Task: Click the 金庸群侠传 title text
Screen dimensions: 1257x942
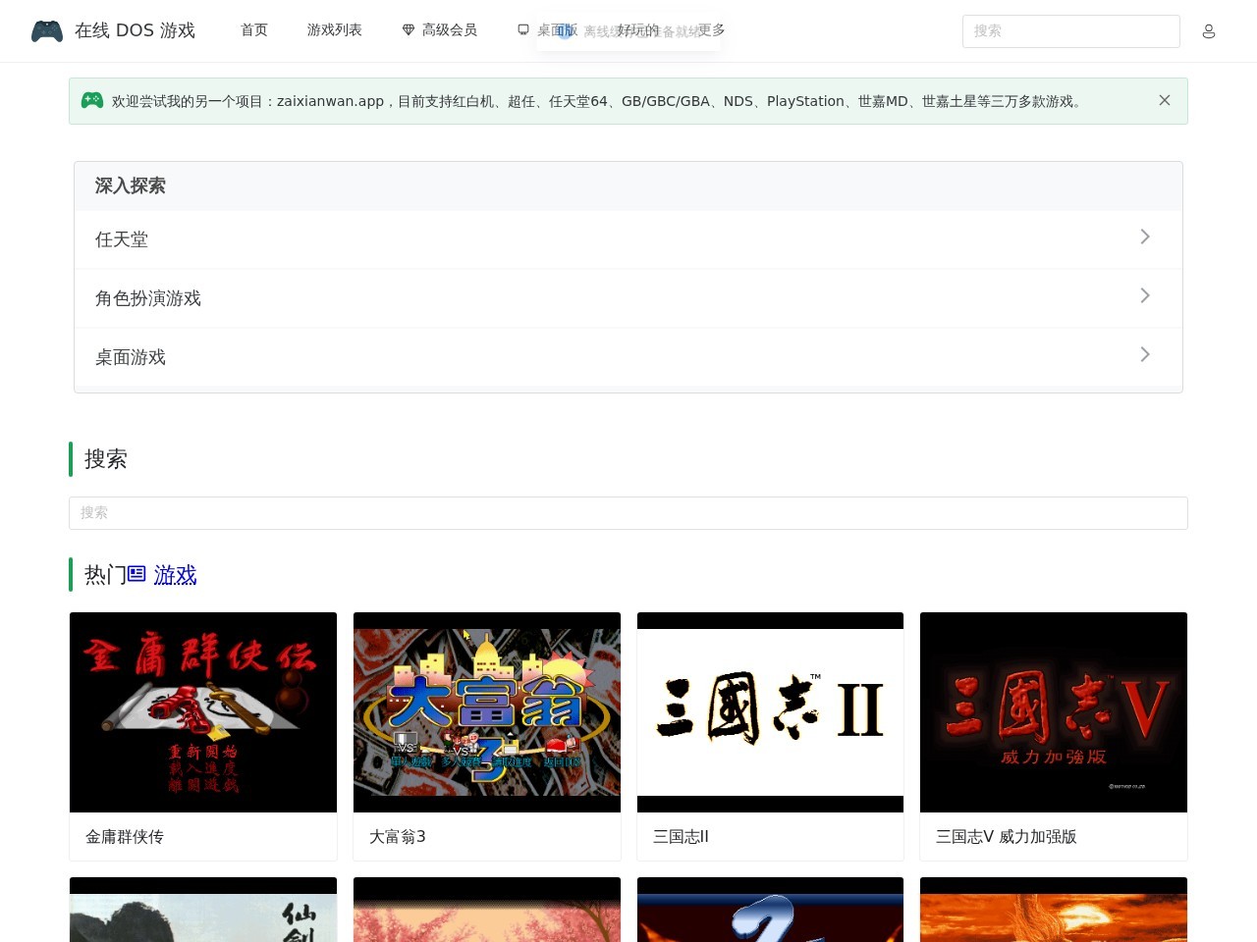Action: (125, 837)
